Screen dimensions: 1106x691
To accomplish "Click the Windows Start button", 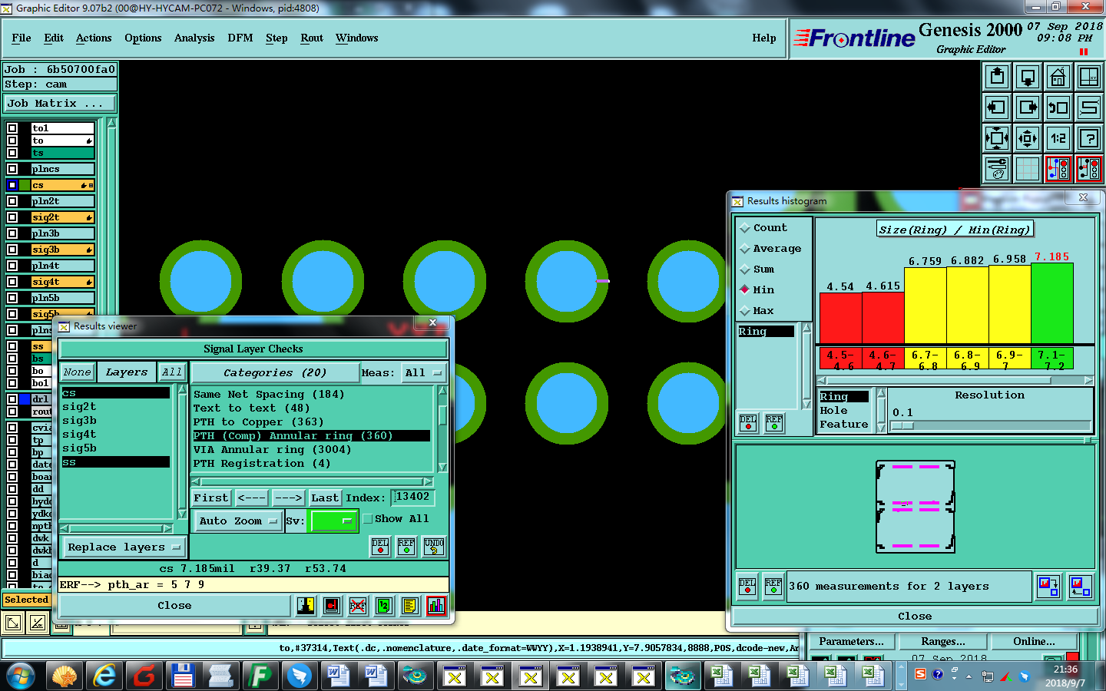I will [x=21, y=676].
